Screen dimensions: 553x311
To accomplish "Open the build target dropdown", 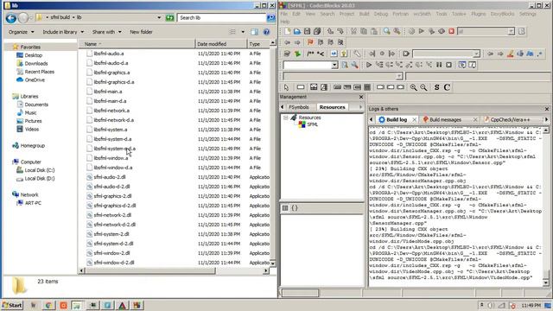I will pyautogui.click(x=511, y=31).
